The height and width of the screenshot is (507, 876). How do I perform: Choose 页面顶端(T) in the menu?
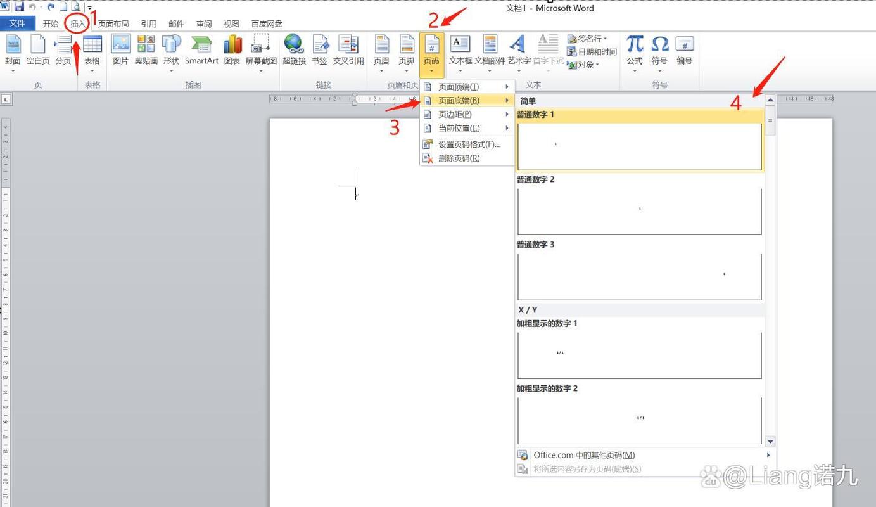pyautogui.click(x=467, y=87)
